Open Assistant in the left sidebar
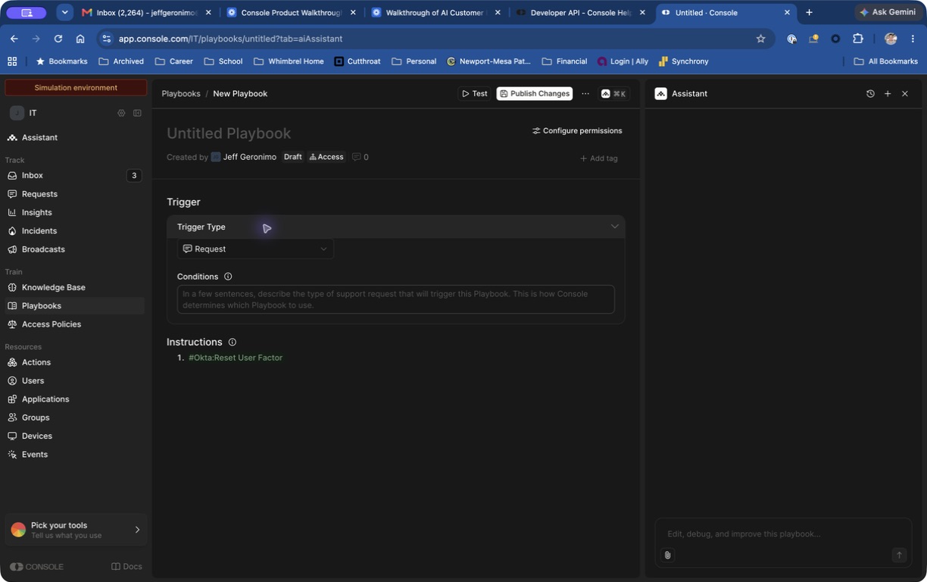 point(39,138)
